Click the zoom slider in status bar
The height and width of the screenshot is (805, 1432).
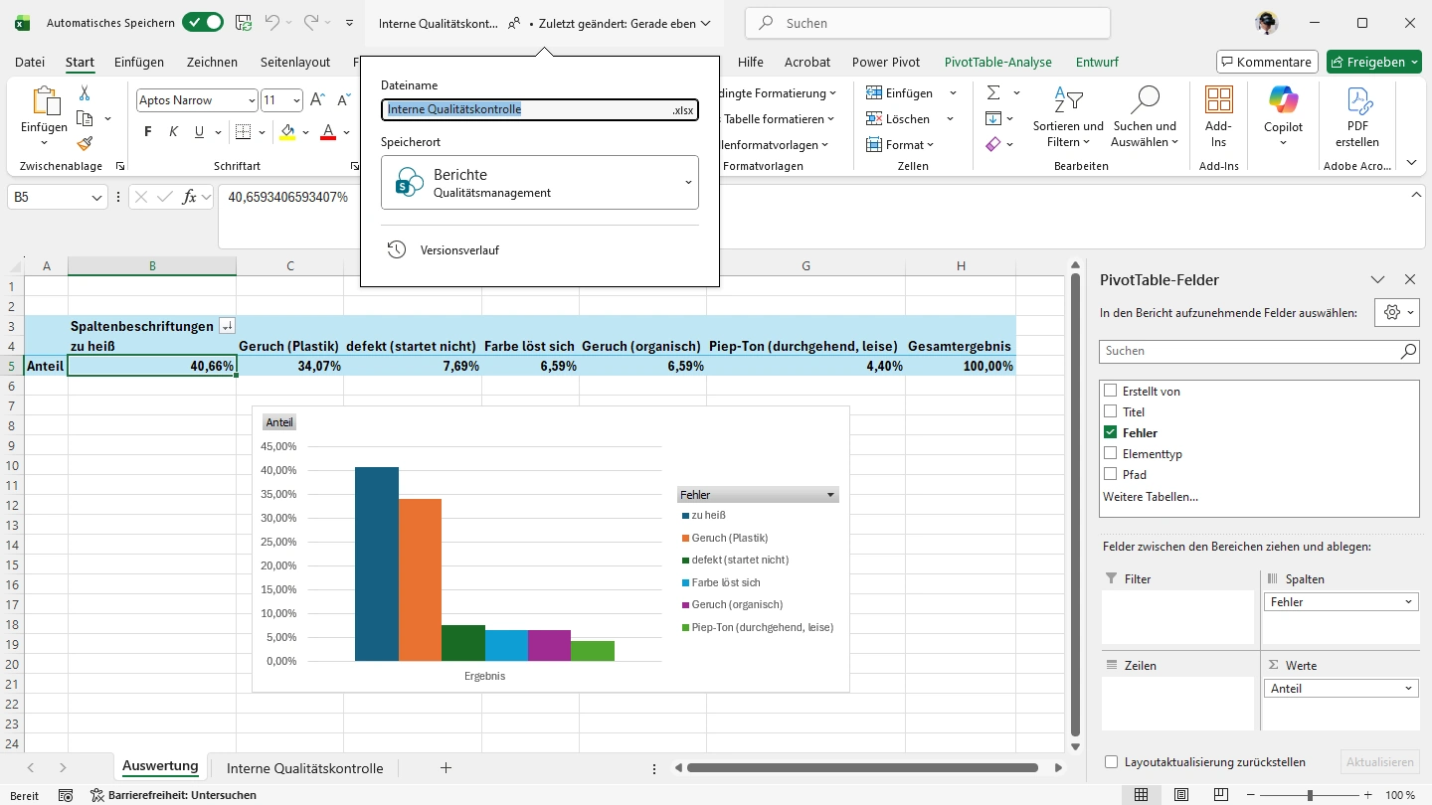[x=1310, y=795]
